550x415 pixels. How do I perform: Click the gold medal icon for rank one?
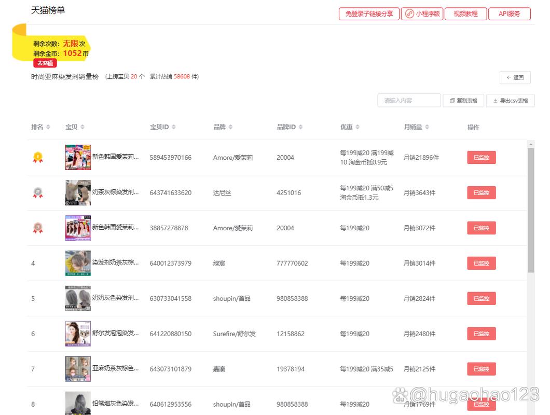coord(38,157)
